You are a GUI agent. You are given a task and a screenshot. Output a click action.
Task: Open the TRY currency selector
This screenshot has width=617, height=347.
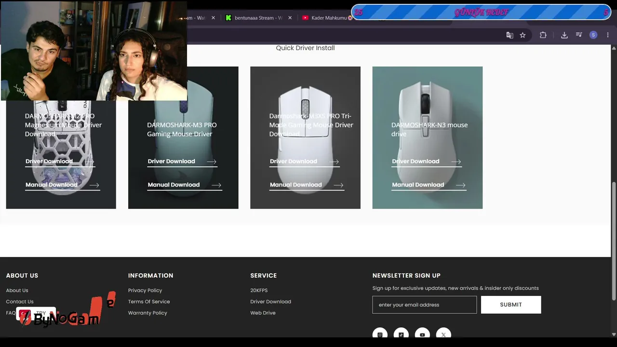[36, 314]
